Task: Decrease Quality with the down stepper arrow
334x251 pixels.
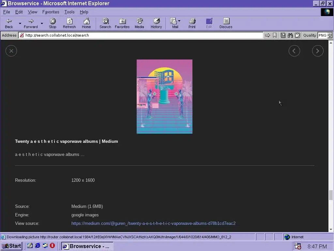Action: tap(330, 37)
